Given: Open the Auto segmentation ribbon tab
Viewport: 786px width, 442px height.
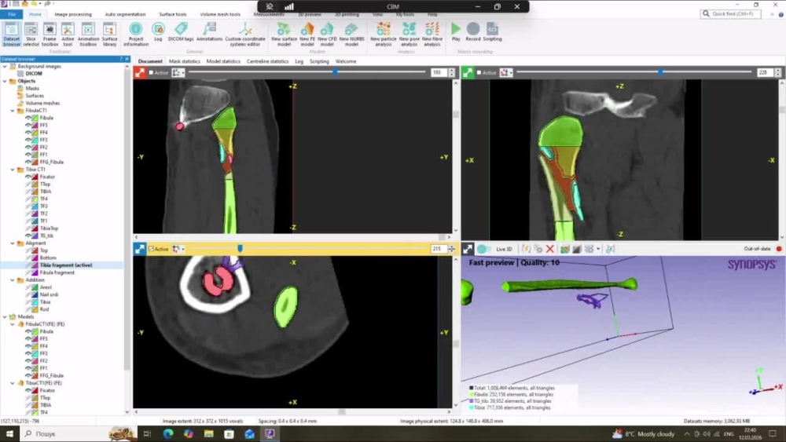Looking at the screenshot, I should click(125, 14).
